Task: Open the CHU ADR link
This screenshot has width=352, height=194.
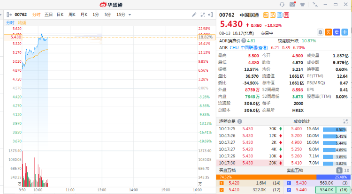Action: [234, 47]
